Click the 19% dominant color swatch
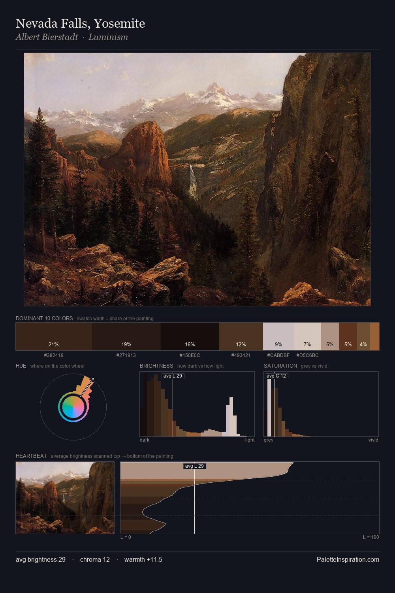 126,336
